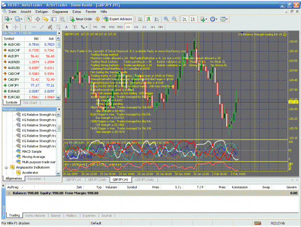
Task: Open the Diagramme menu
Action: tap(60, 12)
